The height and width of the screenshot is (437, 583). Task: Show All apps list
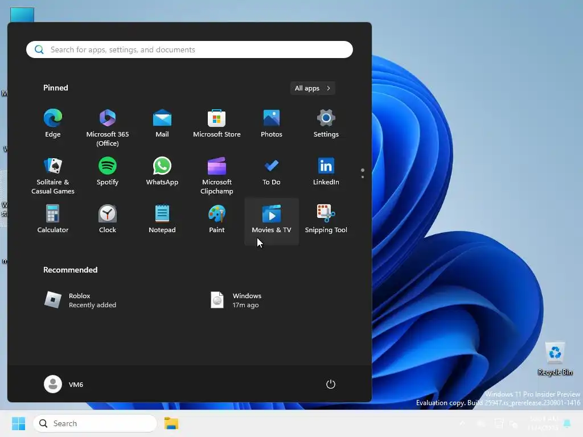[313, 88]
